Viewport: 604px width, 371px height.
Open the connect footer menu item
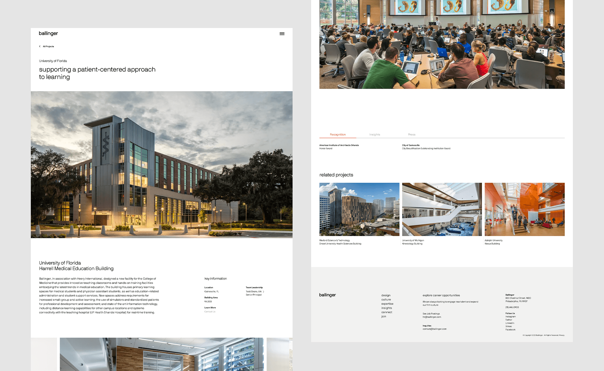click(x=387, y=312)
